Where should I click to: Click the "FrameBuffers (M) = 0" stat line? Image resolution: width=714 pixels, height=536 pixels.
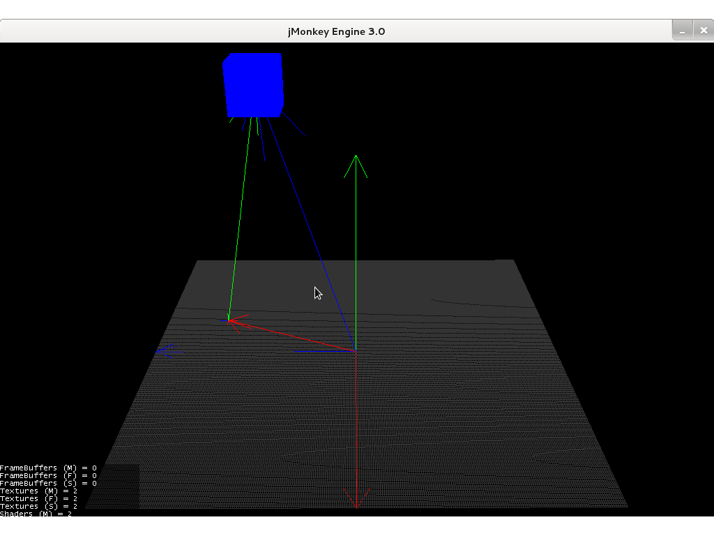pos(48,468)
